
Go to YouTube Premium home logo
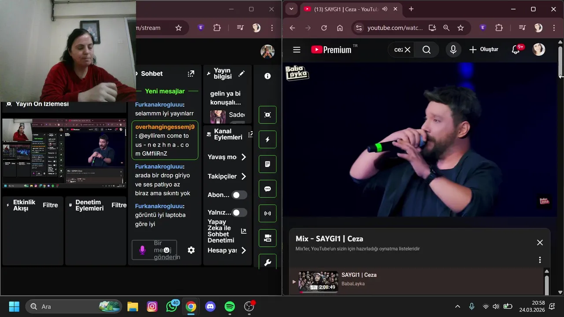point(331,50)
